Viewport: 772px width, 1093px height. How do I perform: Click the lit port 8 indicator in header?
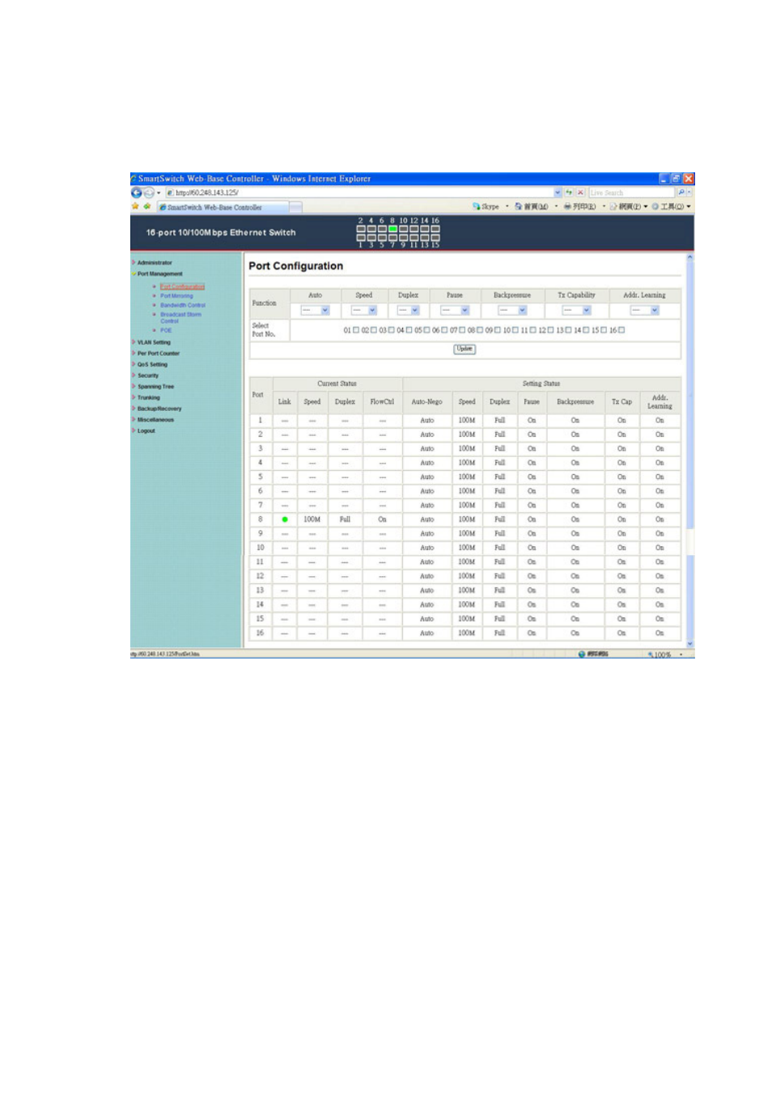click(x=392, y=229)
